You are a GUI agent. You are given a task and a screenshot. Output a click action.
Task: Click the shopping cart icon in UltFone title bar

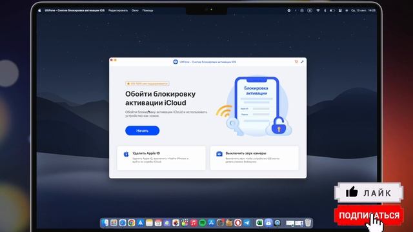296,62
